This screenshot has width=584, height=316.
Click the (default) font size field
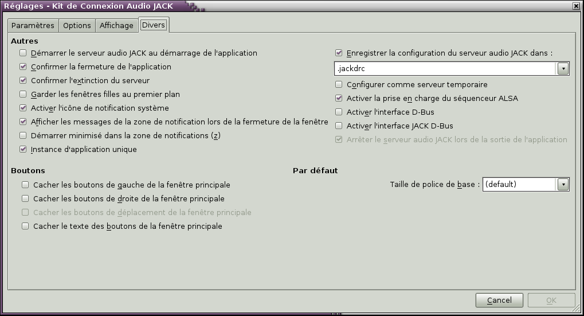520,185
